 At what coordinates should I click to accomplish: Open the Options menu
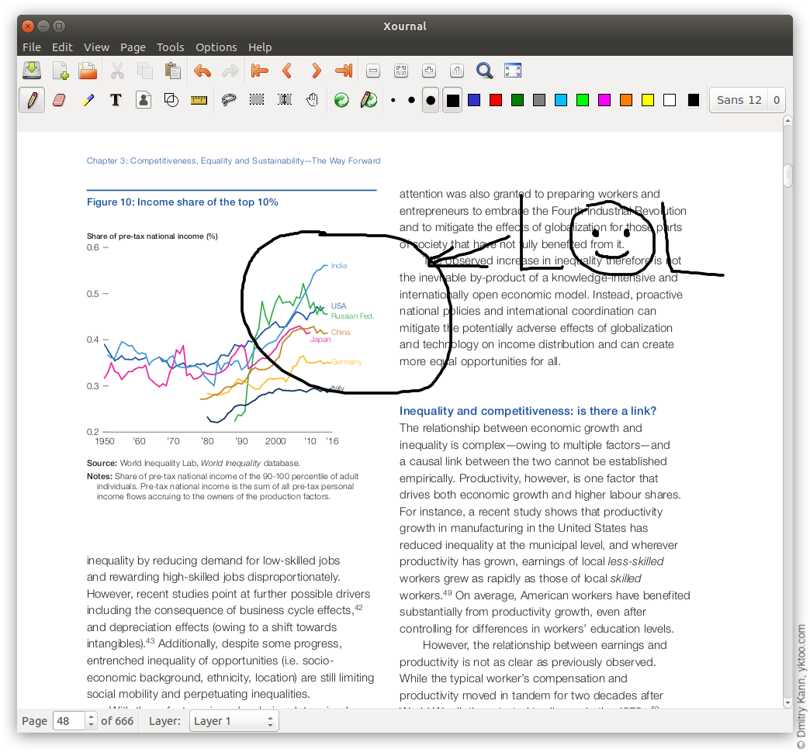coord(216,47)
